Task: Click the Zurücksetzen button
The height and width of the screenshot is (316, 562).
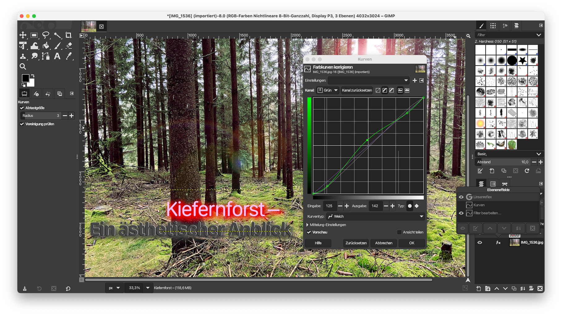Action: click(x=356, y=243)
